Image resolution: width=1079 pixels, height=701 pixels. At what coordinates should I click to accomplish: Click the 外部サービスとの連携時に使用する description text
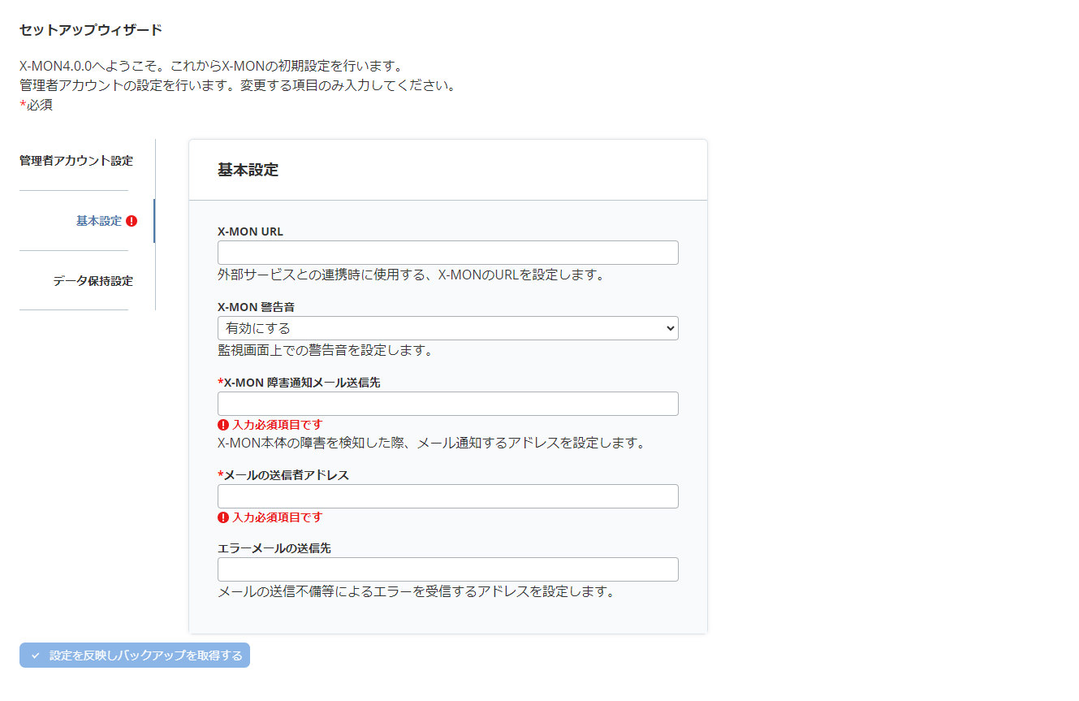pyautogui.click(x=411, y=275)
